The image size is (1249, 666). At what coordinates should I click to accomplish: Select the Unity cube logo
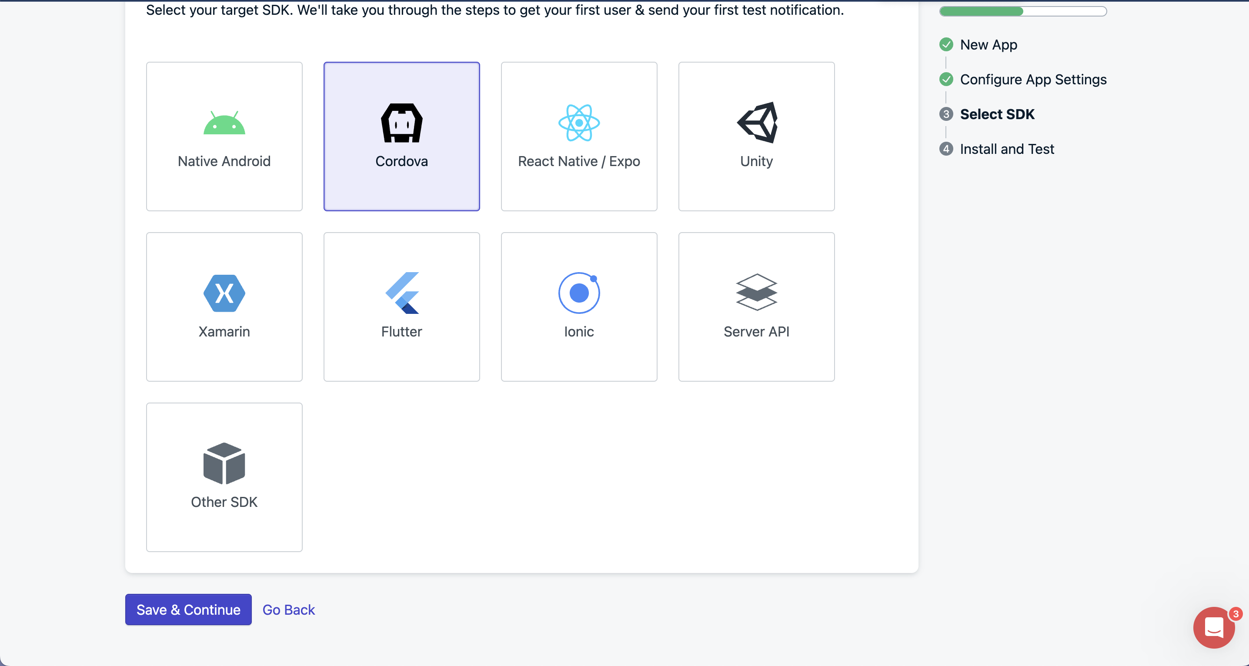pos(756,123)
